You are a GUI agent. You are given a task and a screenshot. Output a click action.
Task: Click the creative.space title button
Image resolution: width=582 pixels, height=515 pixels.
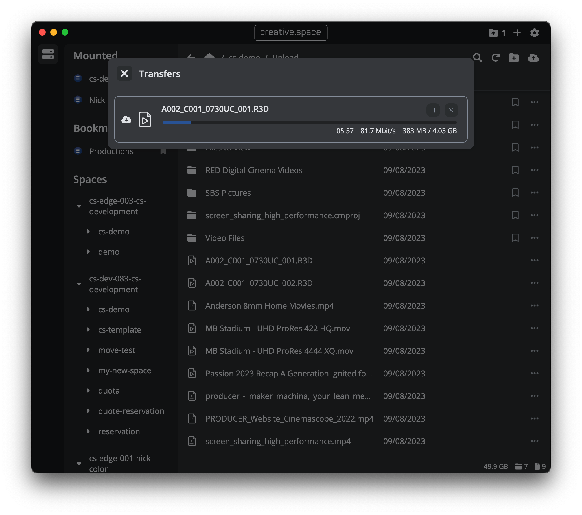click(291, 32)
